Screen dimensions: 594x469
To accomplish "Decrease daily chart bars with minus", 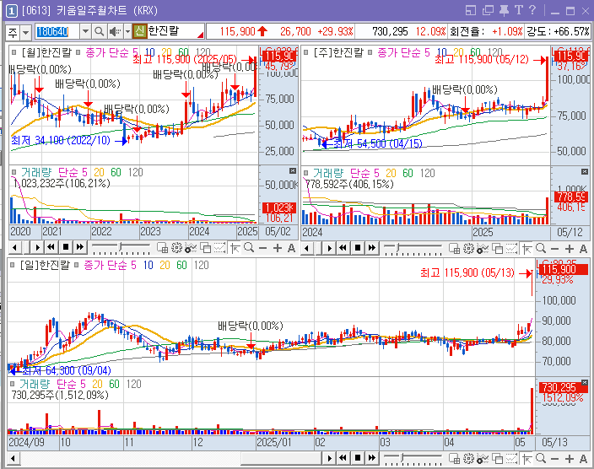I will point(554,459).
